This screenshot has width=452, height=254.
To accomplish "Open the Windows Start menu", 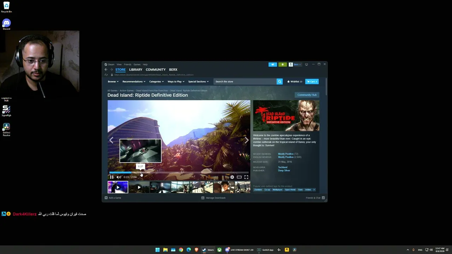I will tap(157, 250).
